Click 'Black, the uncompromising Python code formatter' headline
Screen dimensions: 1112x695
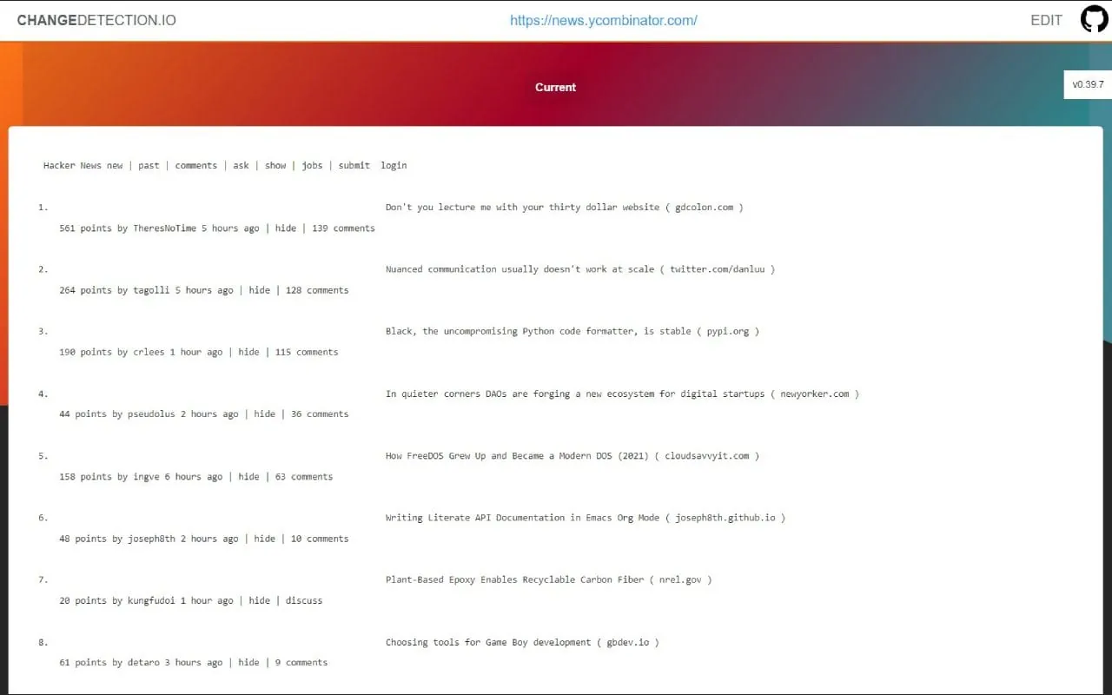[x=573, y=331]
